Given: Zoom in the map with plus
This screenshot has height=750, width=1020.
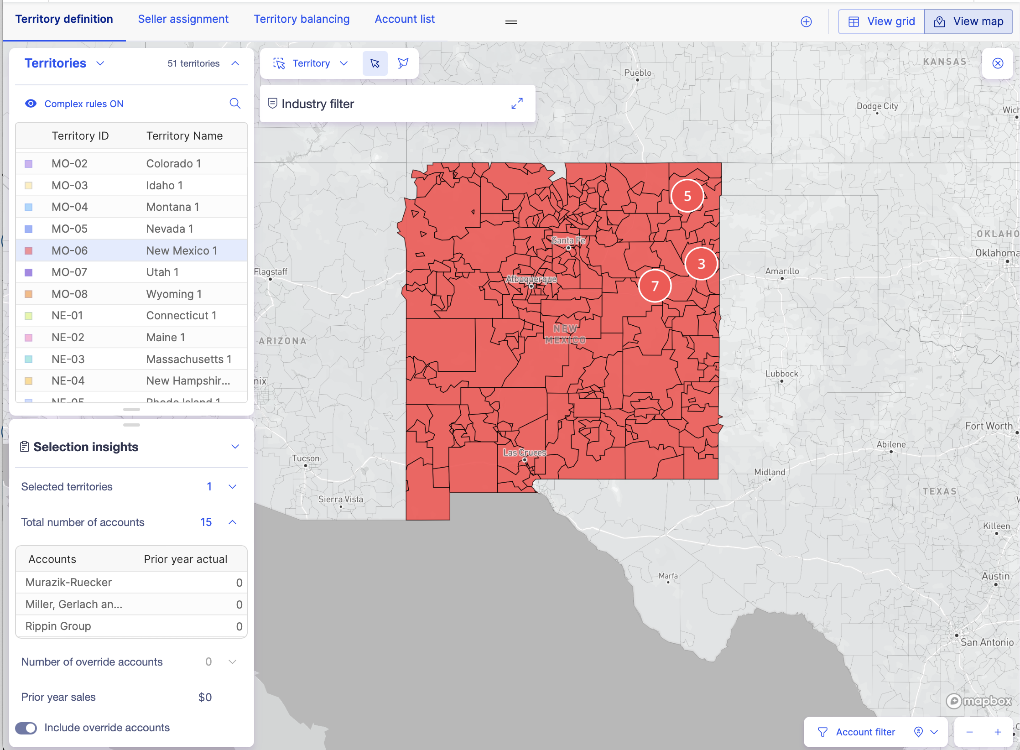Looking at the screenshot, I should [998, 732].
